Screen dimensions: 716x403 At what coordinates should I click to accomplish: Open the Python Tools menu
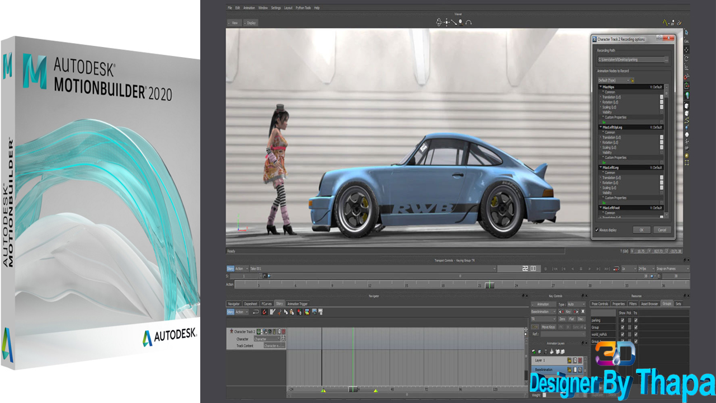coord(304,8)
